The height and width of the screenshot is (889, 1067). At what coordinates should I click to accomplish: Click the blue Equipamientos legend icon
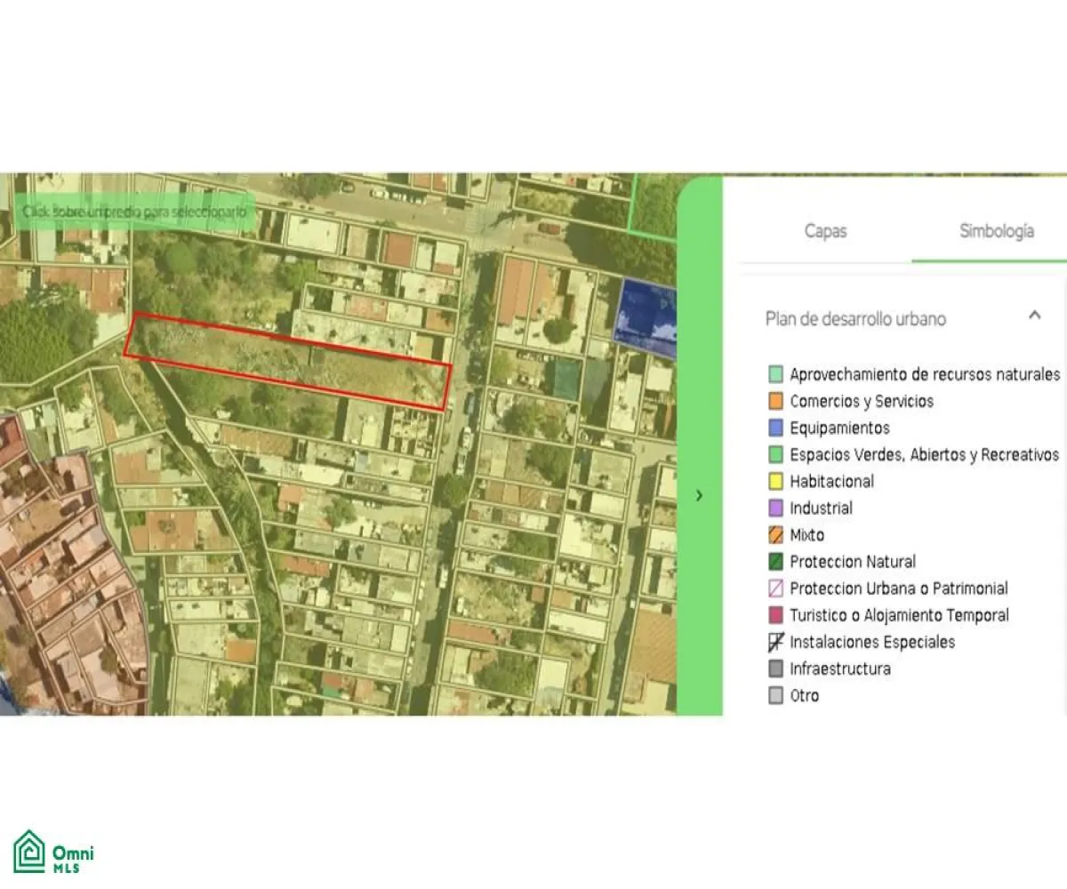[775, 428]
